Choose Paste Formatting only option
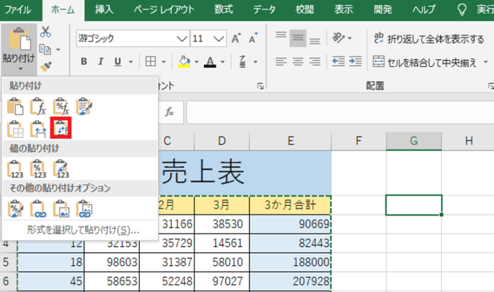 point(15,209)
